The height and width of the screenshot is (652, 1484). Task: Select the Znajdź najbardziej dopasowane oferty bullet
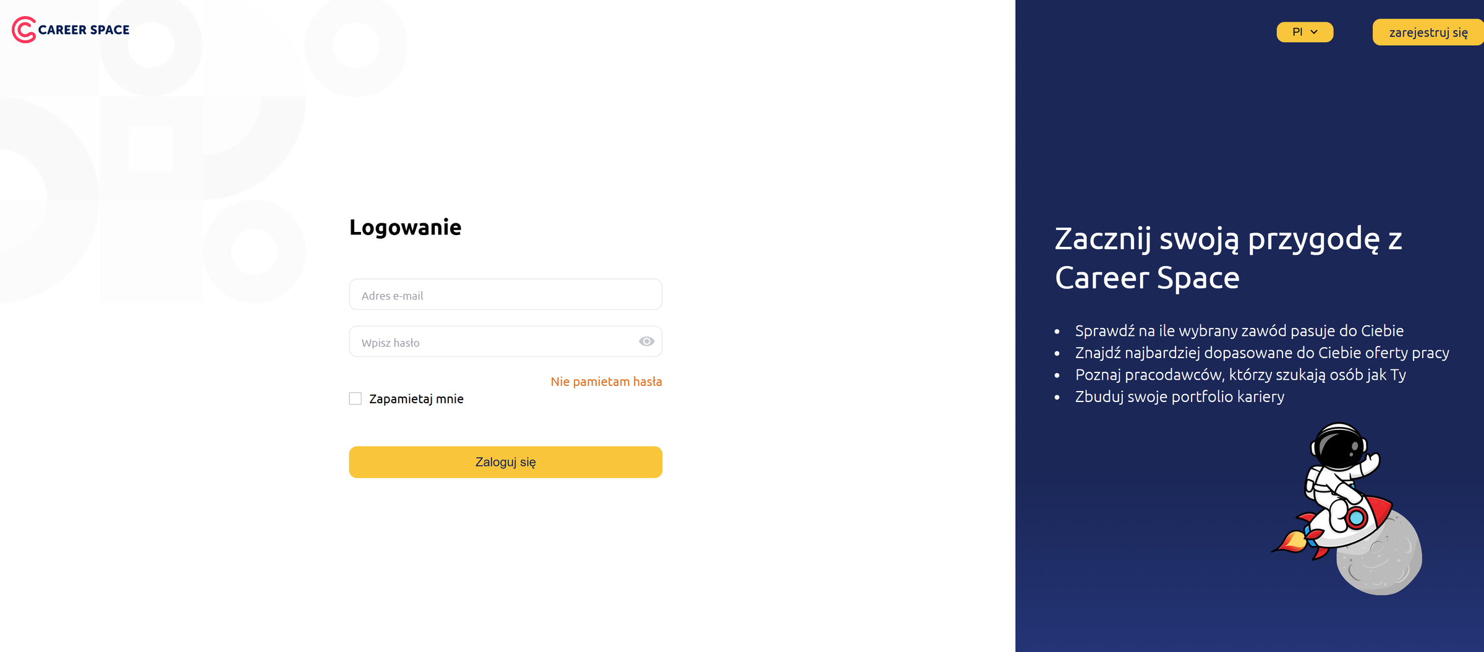(1261, 353)
